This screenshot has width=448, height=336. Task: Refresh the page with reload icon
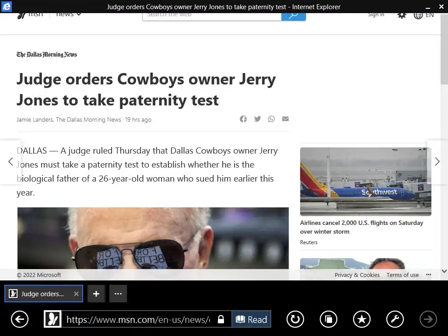pyautogui.click(x=295, y=319)
